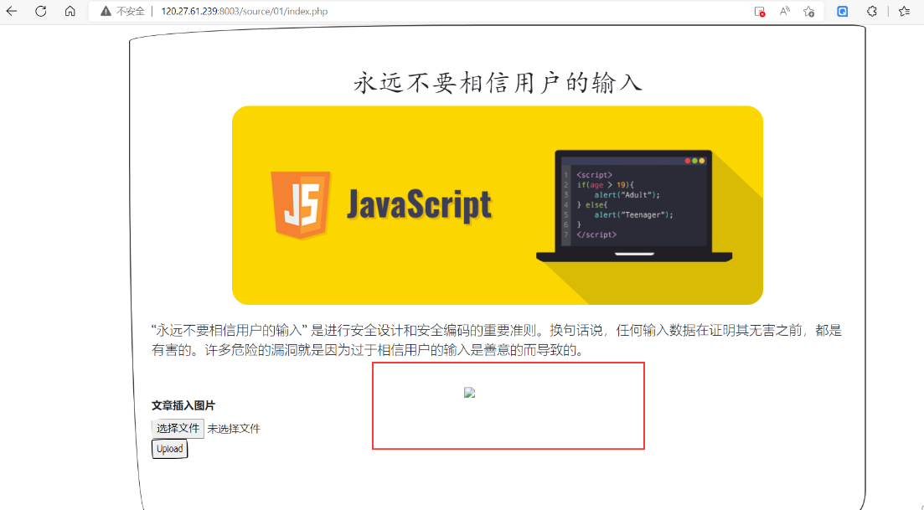Open the favorites list icon
Screen dimensions: 924x510
pyautogui.click(x=905, y=11)
